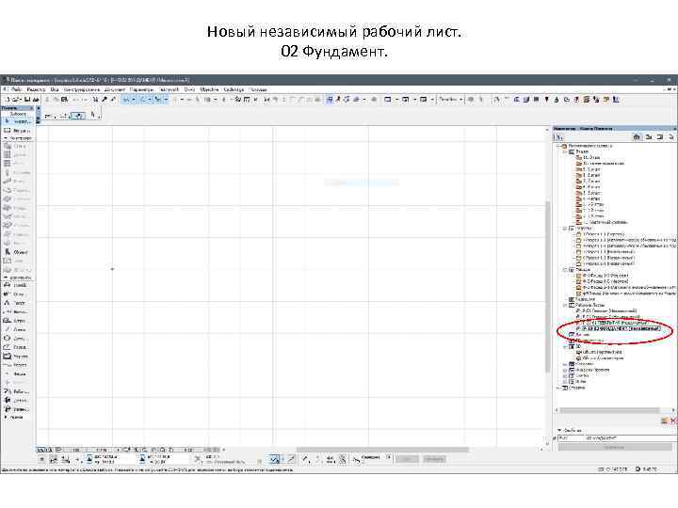Select the Section tool in Toolbox
Image resolution: width=678 pixels, height=508 pixels.
17,365
